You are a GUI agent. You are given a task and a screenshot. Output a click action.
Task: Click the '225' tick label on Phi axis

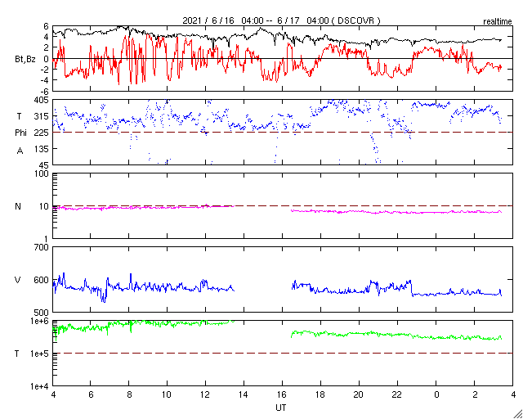coord(42,133)
